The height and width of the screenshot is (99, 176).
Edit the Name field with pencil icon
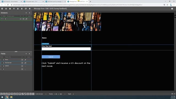coord(25,60)
